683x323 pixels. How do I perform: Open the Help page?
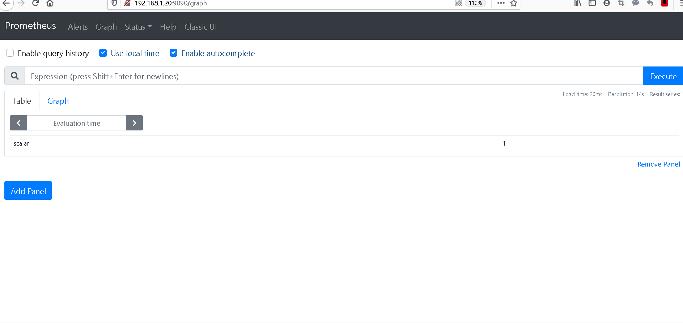168,27
